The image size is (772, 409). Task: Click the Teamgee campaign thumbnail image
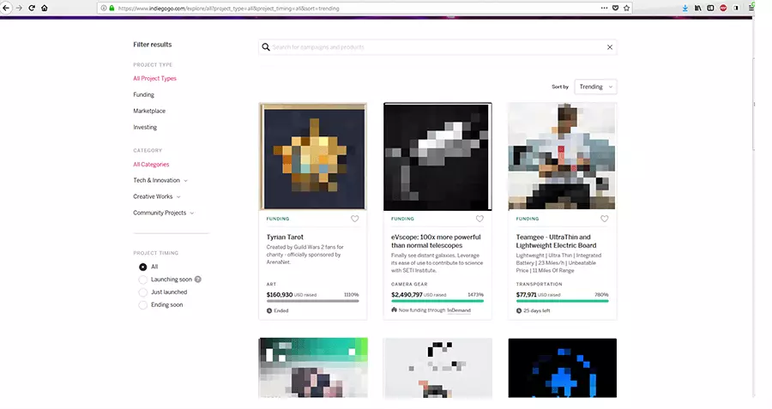tap(562, 156)
